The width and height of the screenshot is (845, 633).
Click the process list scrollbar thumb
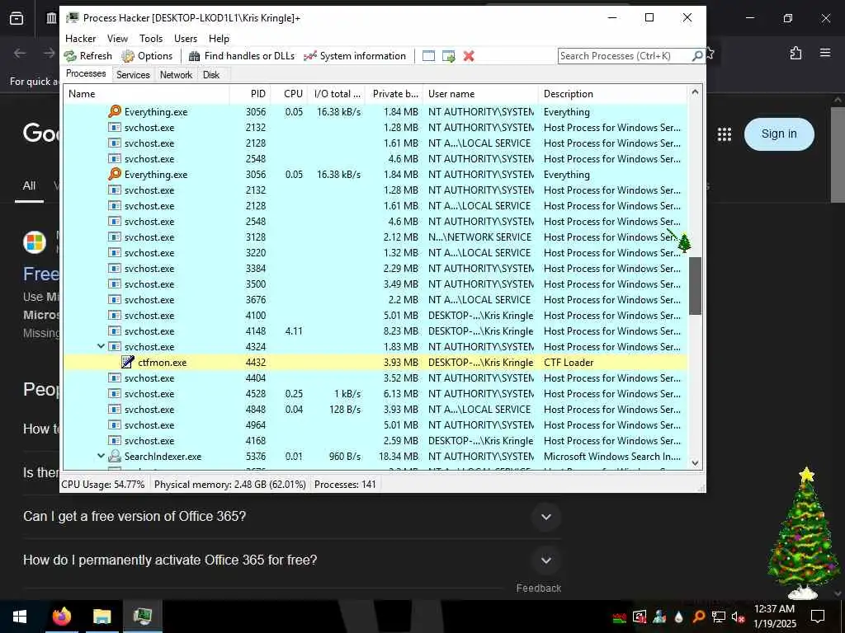[695, 286]
